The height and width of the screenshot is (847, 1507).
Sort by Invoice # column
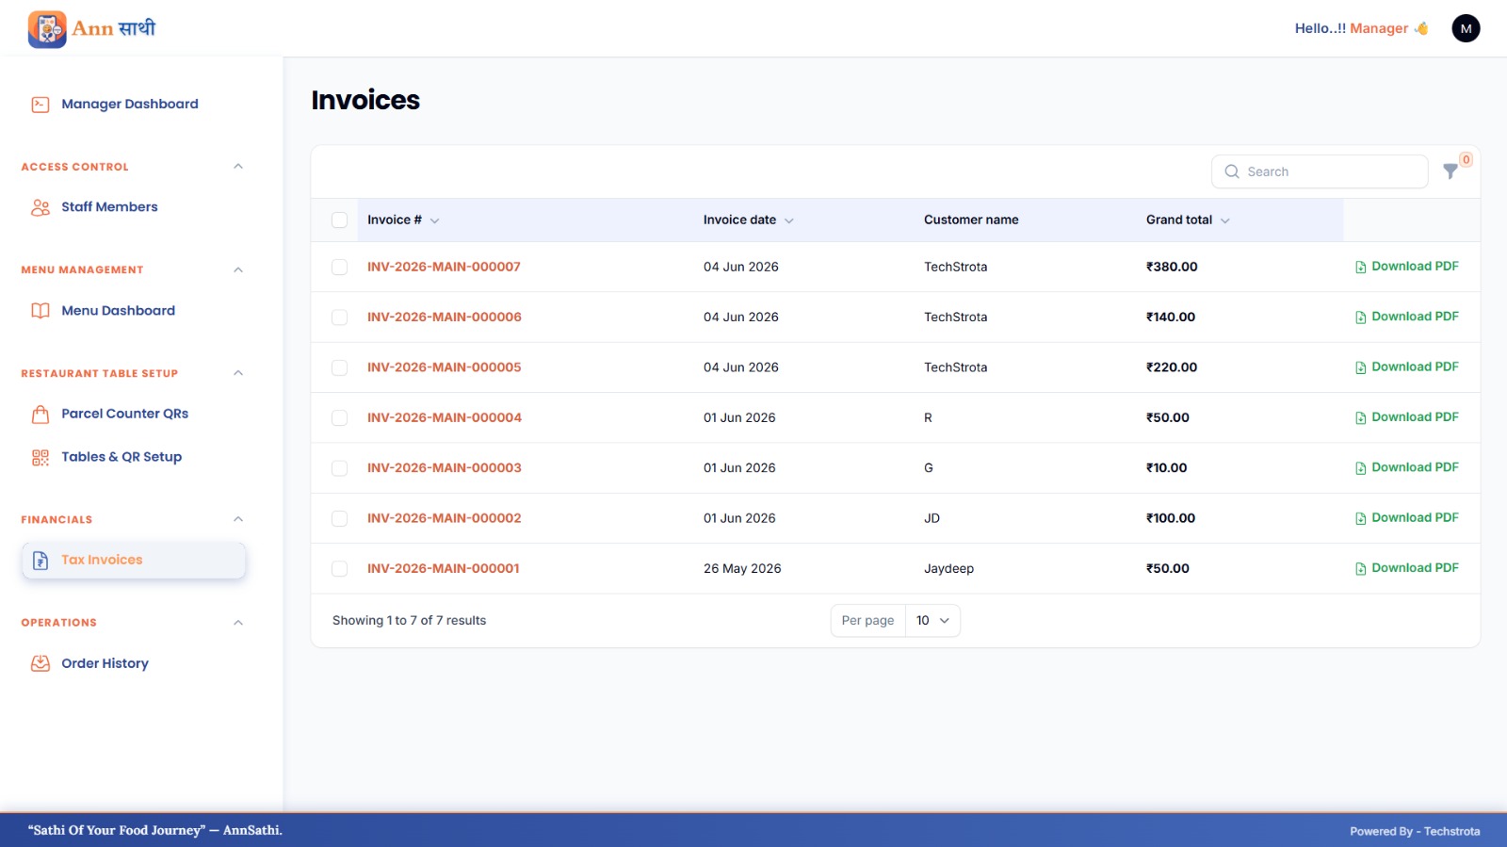tap(403, 220)
